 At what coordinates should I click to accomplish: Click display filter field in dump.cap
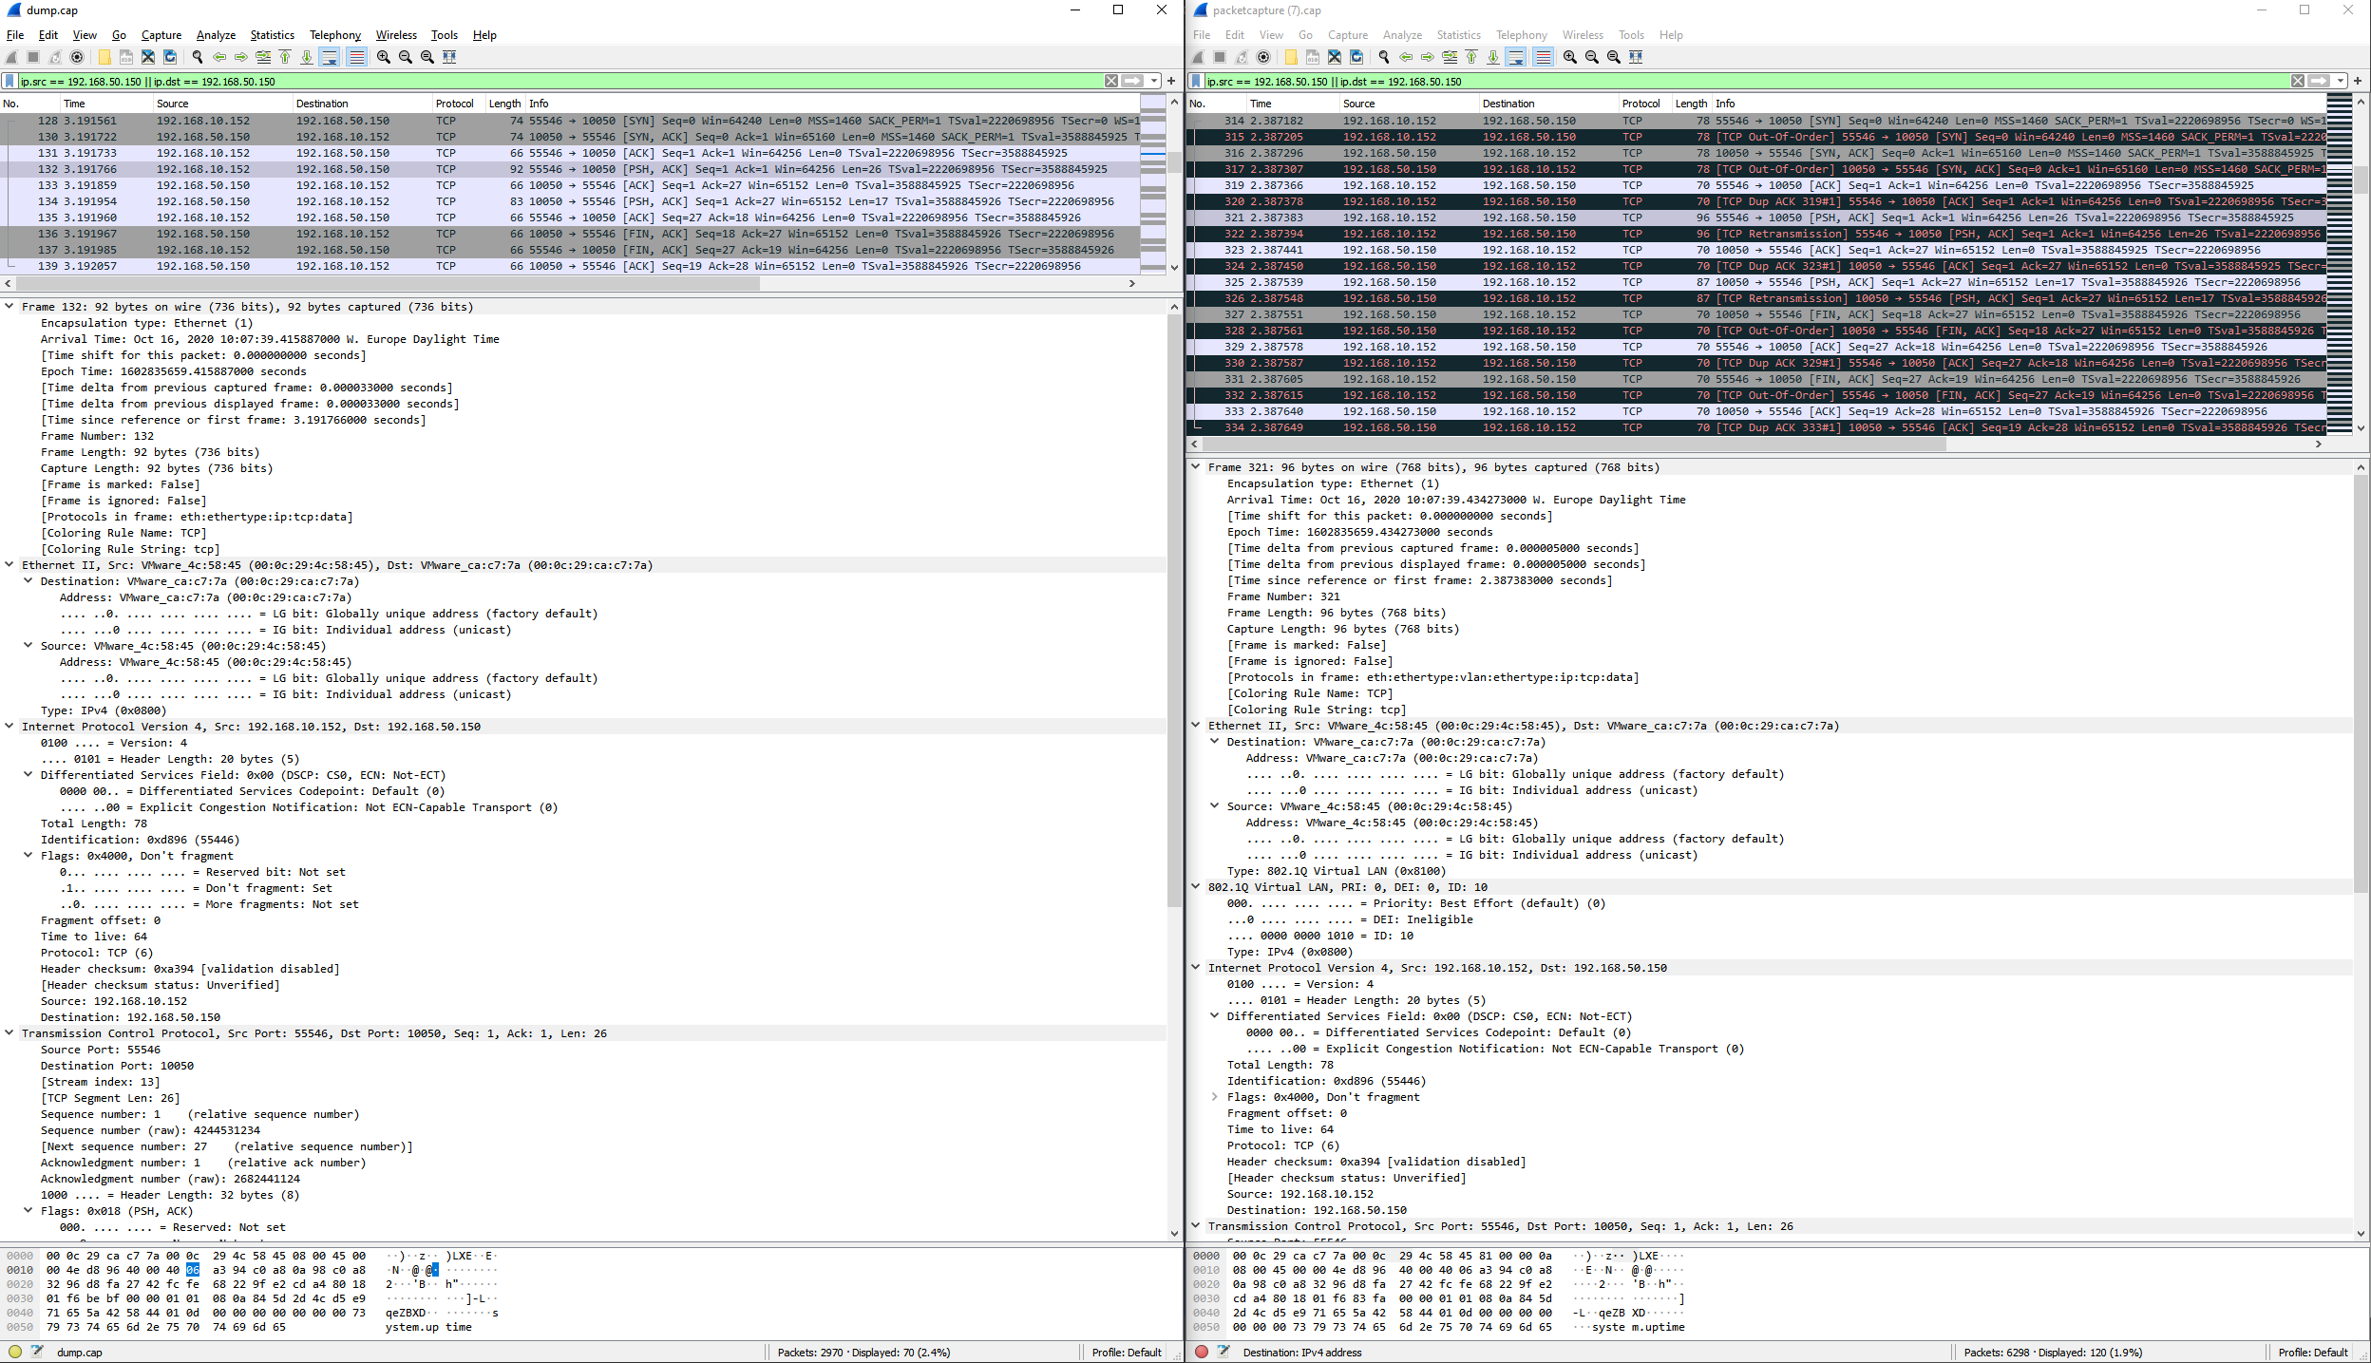pos(560,82)
